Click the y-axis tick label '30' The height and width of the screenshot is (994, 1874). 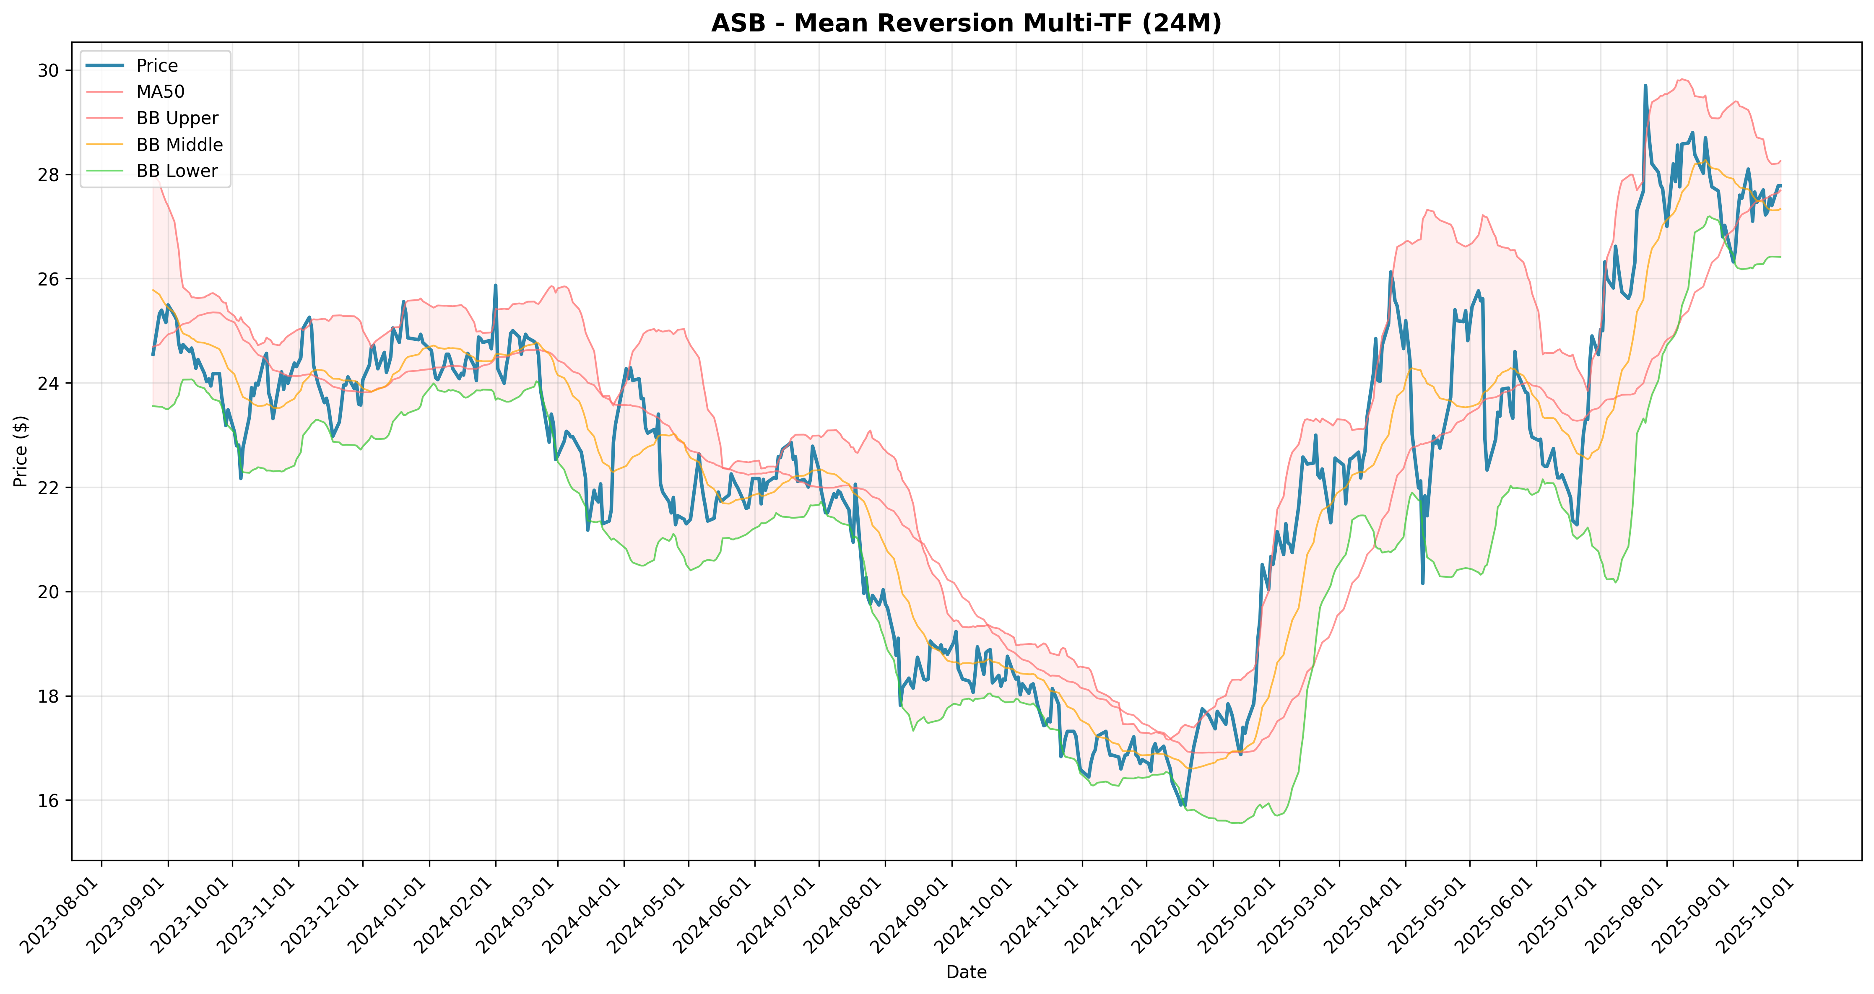point(49,70)
